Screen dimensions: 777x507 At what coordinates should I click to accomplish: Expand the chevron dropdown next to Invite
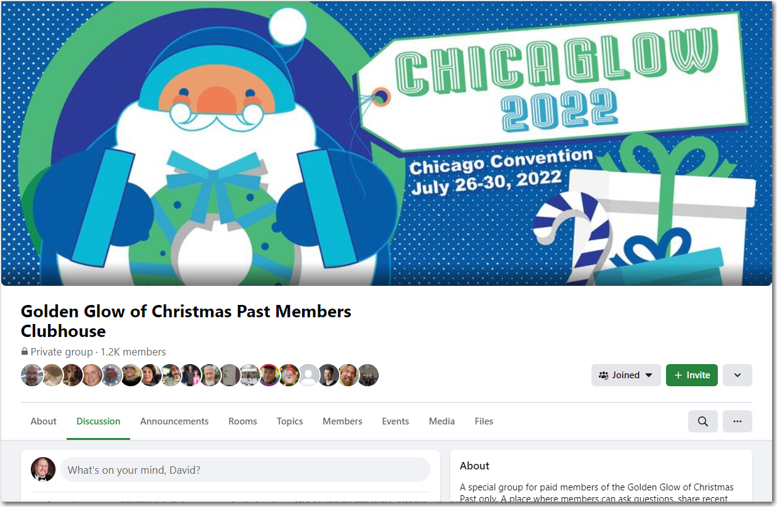click(737, 375)
